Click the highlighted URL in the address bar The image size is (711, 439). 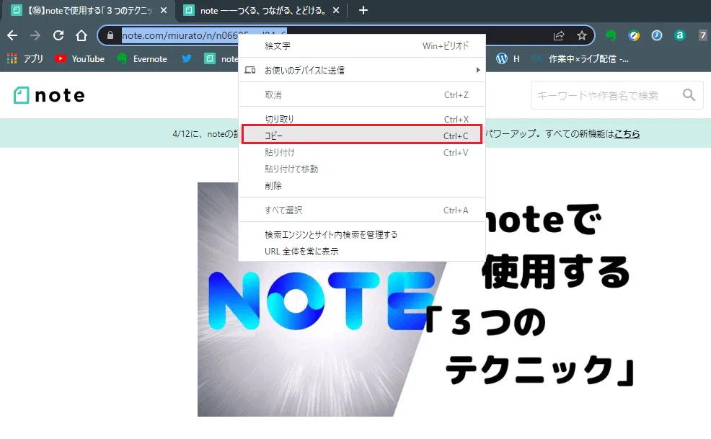click(x=180, y=35)
